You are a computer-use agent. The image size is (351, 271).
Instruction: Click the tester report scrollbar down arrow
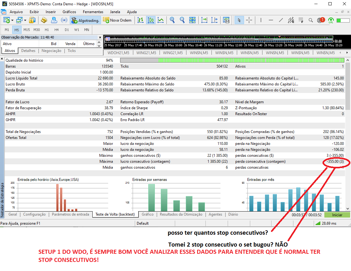tap(348, 208)
